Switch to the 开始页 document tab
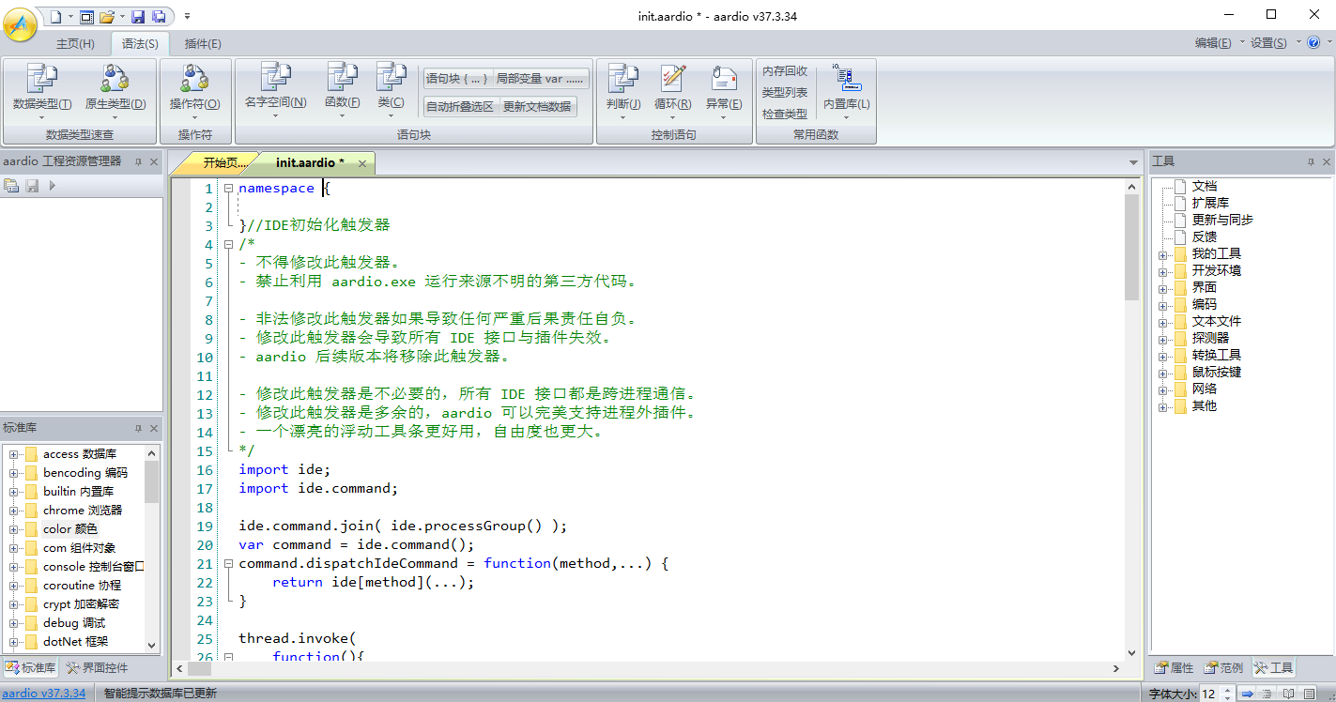Viewport: 1336px width, 702px height. 224,162
